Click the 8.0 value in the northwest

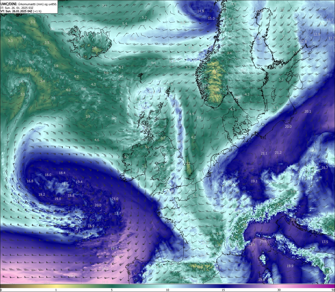pos(32,62)
